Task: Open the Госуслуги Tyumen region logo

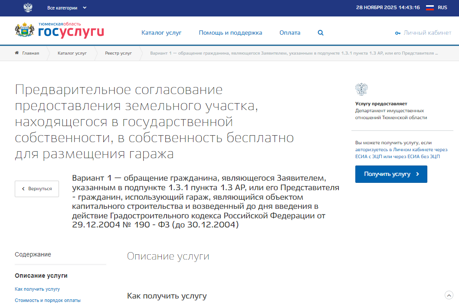Action: coord(59,31)
